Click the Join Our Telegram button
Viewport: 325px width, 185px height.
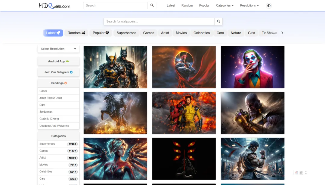point(58,72)
